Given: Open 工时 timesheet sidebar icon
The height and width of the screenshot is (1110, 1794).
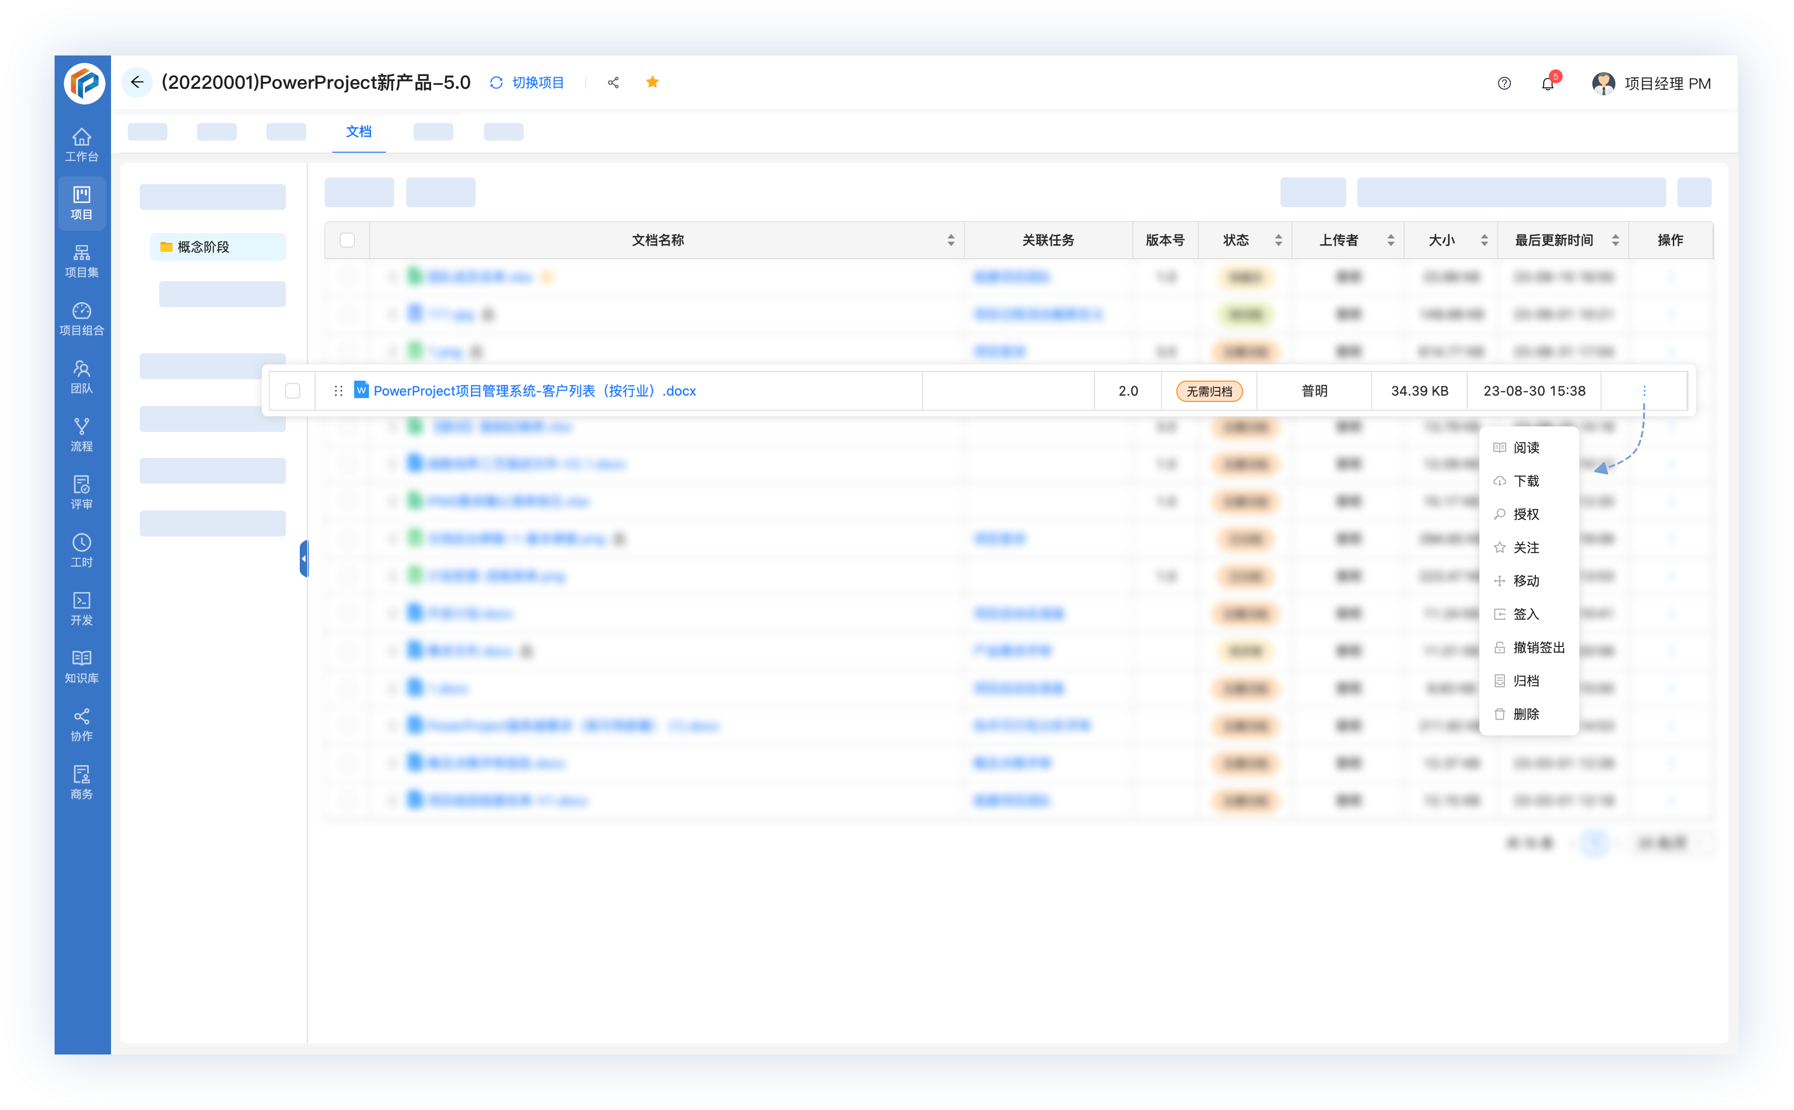Looking at the screenshot, I should coord(81,551).
